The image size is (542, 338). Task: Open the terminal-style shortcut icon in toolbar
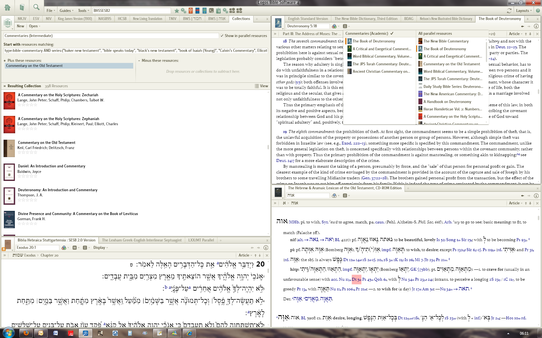(211, 11)
